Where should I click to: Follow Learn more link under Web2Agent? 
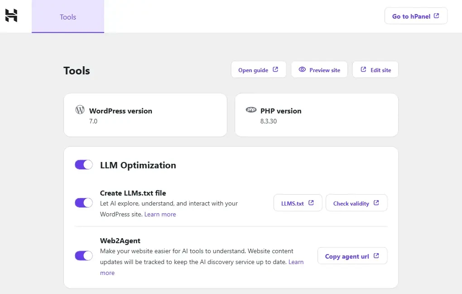[x=296, y=262]
